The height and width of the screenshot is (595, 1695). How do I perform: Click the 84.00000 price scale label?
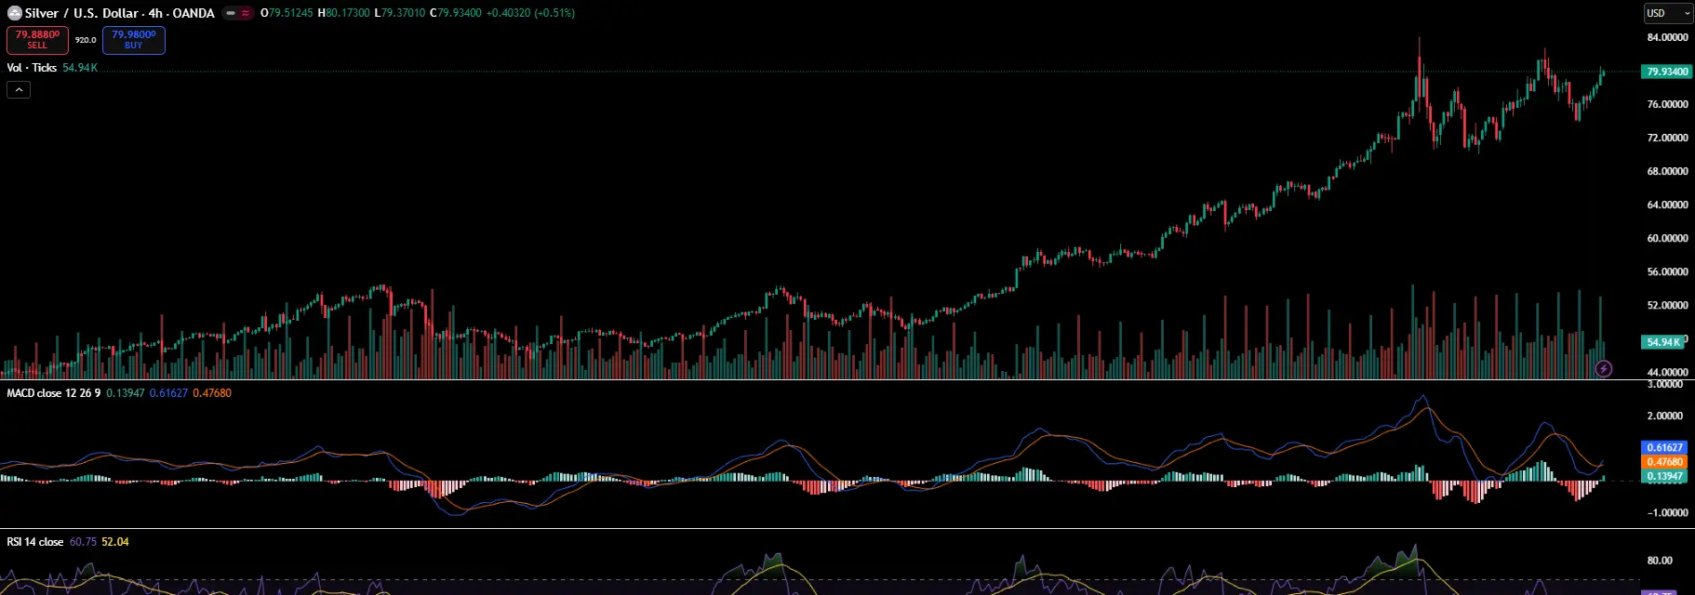(x=1667, y=37)
